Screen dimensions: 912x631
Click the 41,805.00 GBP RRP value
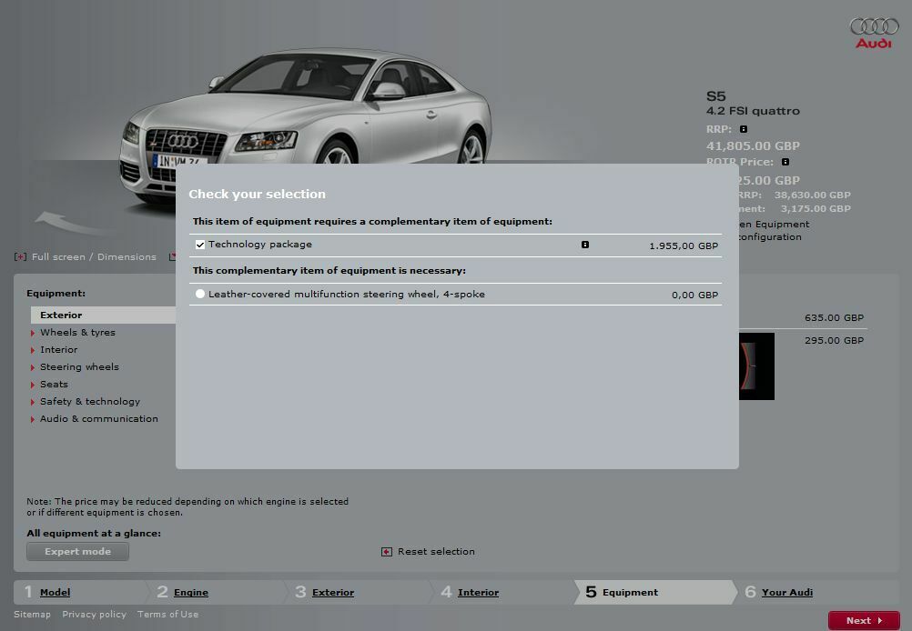753,145
